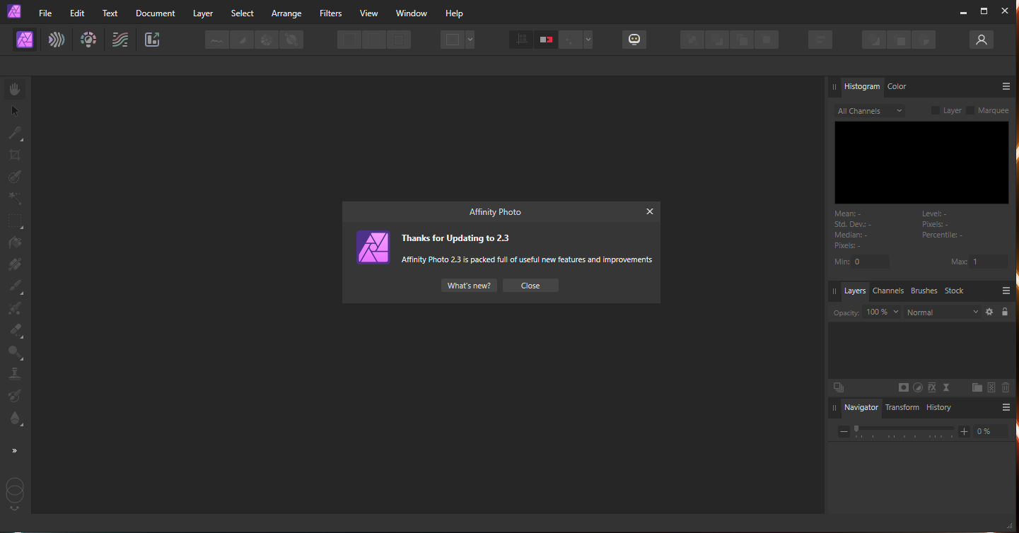Open the toolbar rectangle icon dropdown arrow
Screen dimensions: 1019x533
tap(470, 40)
